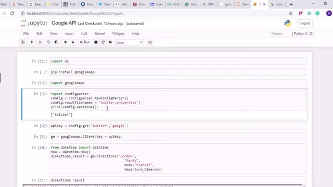Open the Insert menu

(69, 33)
